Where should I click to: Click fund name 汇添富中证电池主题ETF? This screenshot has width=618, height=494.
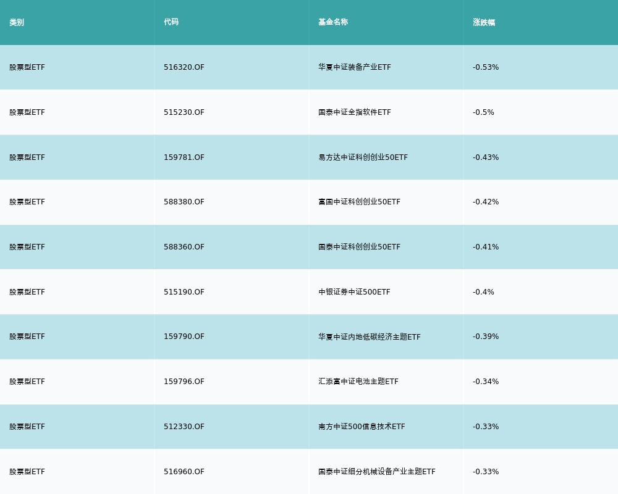[x=358, y=382]
